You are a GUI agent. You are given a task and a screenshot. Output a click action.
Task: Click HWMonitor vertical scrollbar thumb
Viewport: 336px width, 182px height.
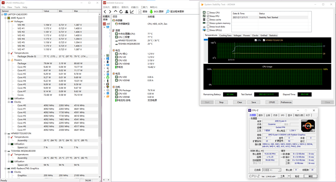(100, 76)
